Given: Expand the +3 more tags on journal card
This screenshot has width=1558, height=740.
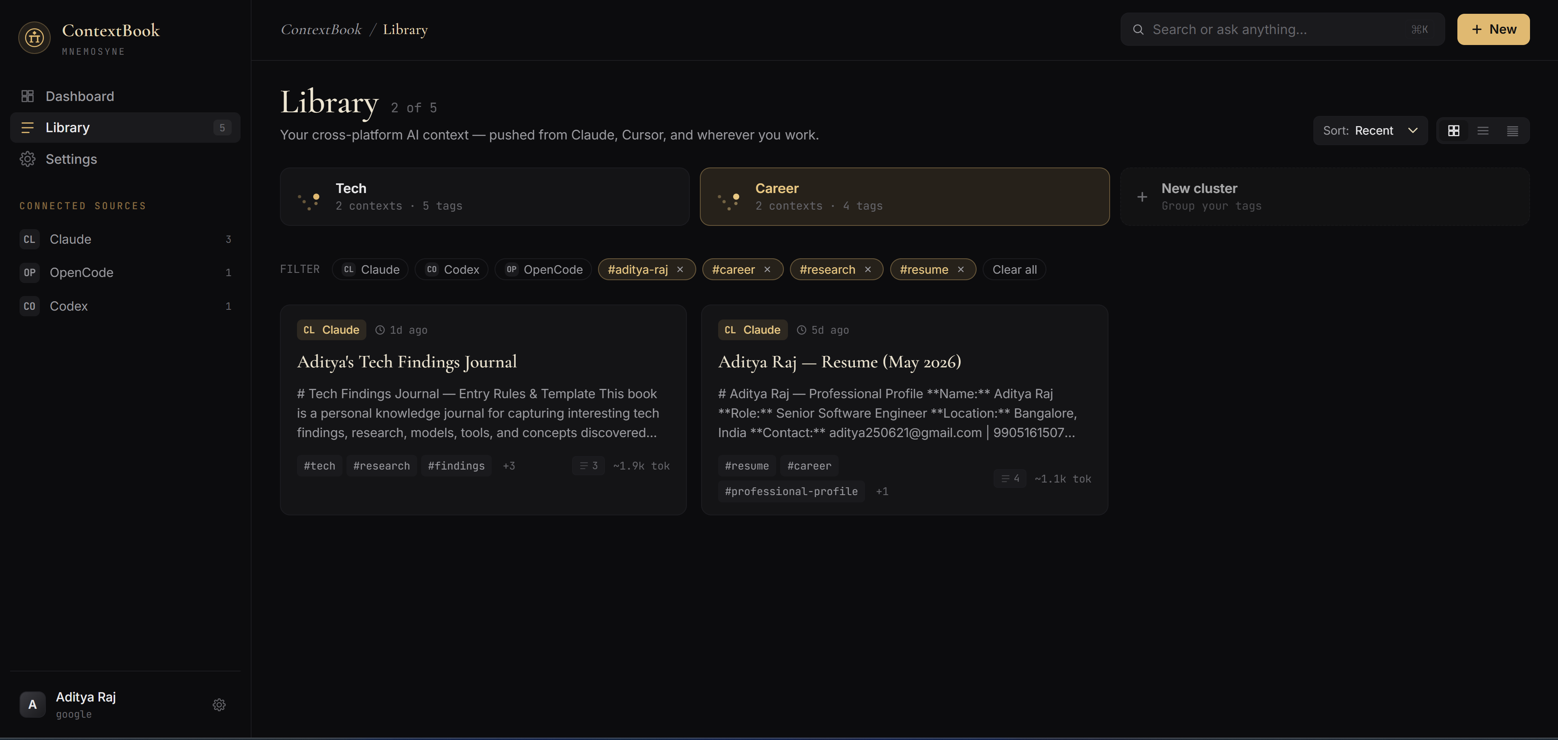Looking at the screenshot, I should pos(509,466).
